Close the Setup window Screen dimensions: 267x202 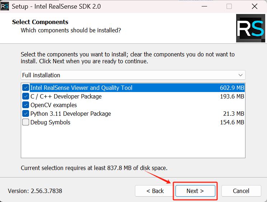(254, 6)
